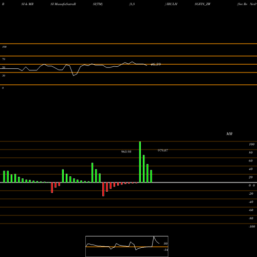257x257 pixels.
Task: Click the 80 label on MR axis
Action: point(251,153)
